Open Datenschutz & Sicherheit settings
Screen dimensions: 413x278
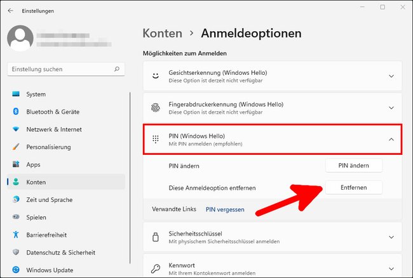tap(66, 252)
